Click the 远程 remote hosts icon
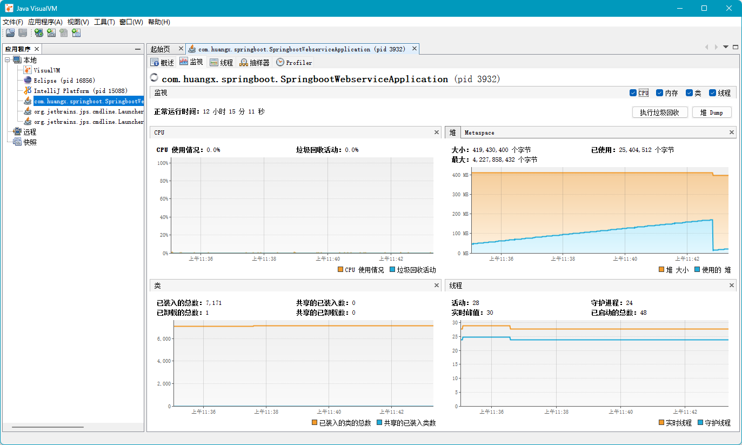This screenshot has width=742, height=445. [17, 132]
